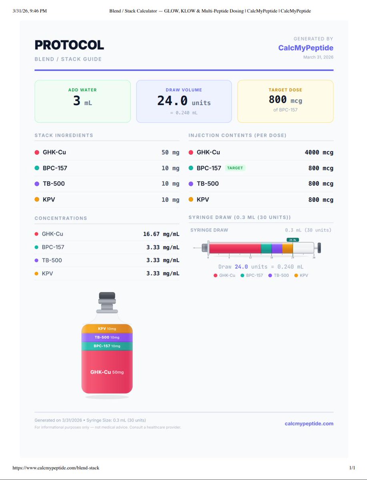Click the vial cap on the bottle illustration
Viewport: 367px width, 480px height.
[107, 296]
